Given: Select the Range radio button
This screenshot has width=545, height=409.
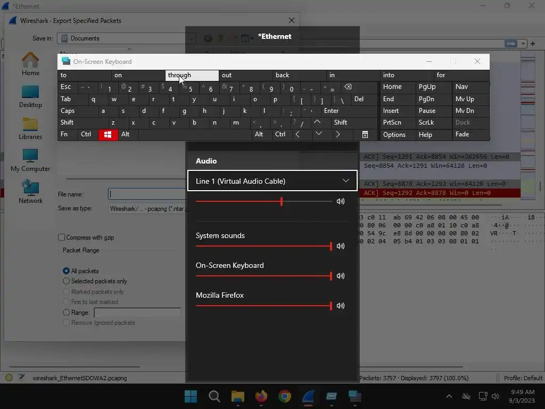Looking at the screenshot, I should (66, 312).
